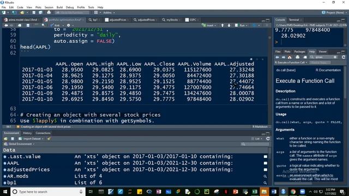
Task: Save workspace icon in Environment pane
Action: [x=13, y=139]
